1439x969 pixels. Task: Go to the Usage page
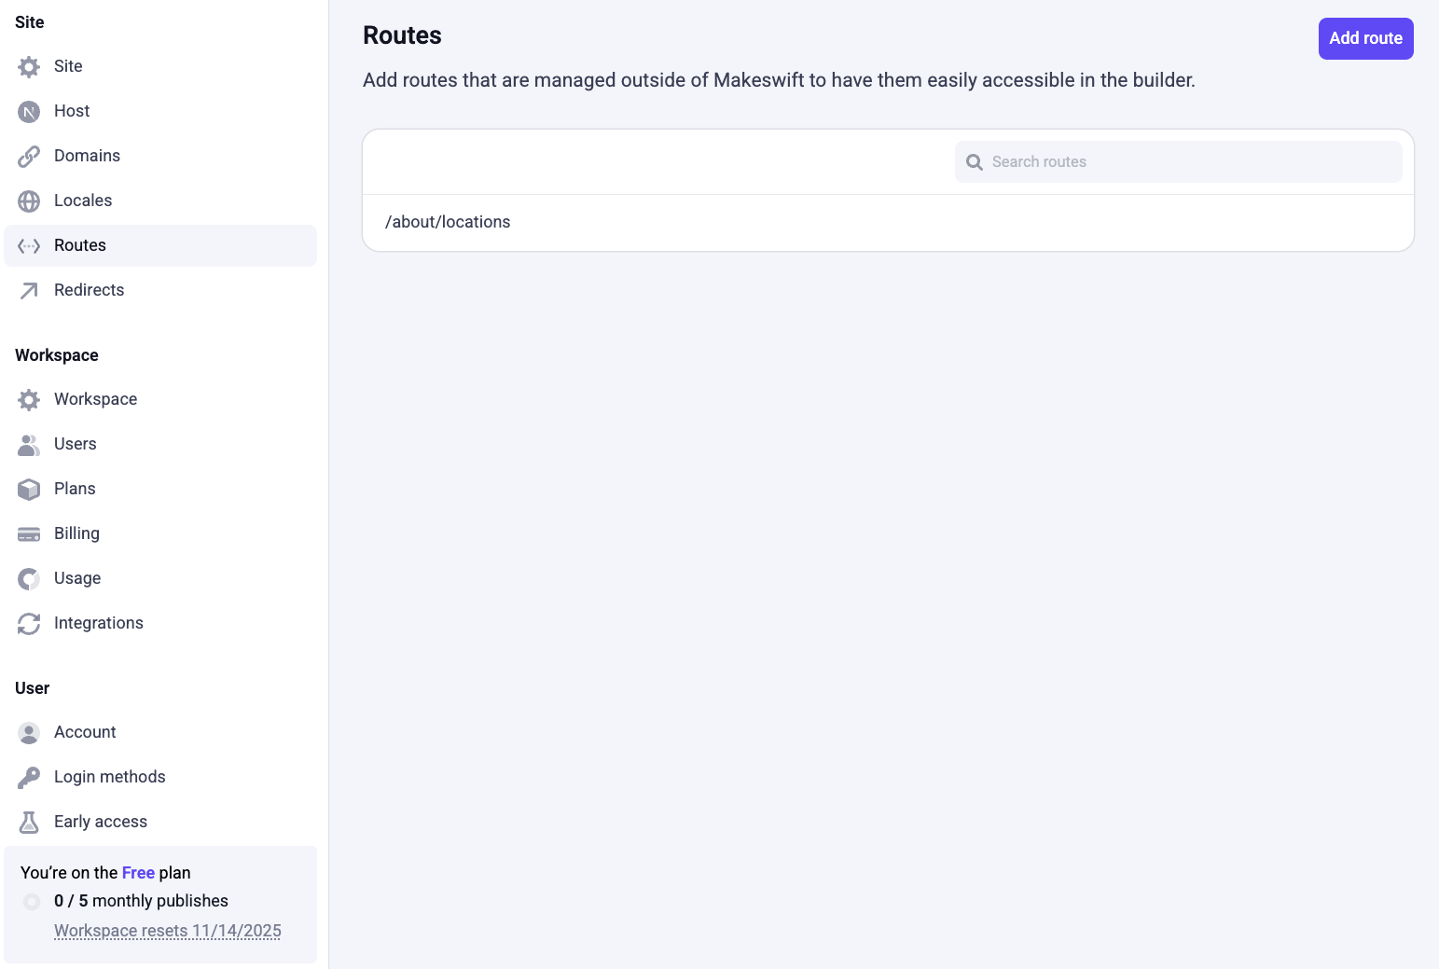(x=77, y=578)
